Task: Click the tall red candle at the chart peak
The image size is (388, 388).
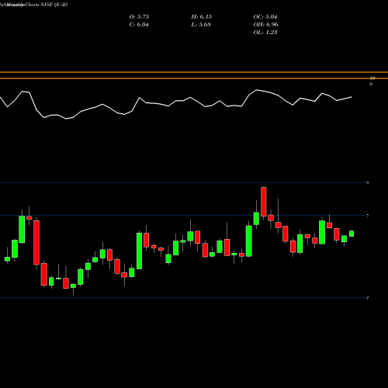Action: (x=264, y=202)
